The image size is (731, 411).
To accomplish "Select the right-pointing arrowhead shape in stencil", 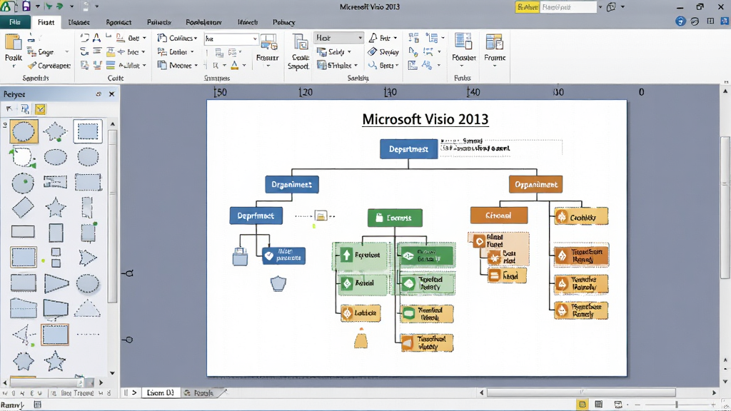I will tap(88, 257).
